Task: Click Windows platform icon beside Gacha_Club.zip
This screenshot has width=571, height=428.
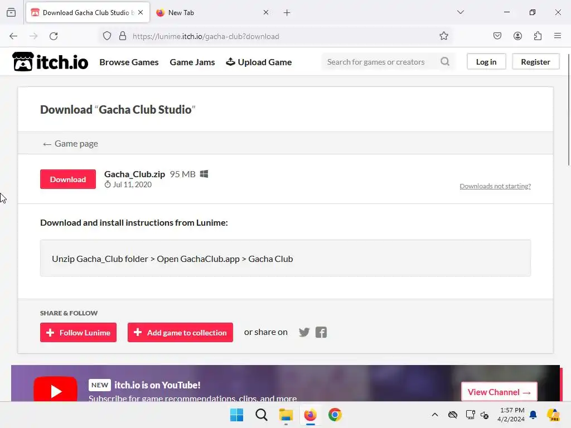Action: click(204, 174)
